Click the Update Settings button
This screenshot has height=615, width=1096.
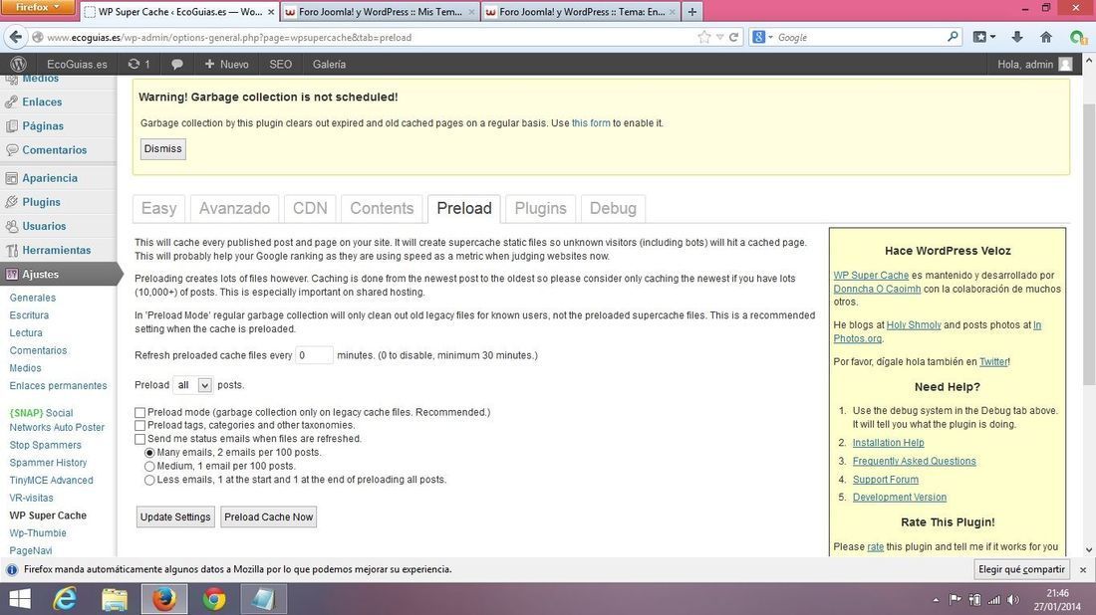[x=175, y=516]
